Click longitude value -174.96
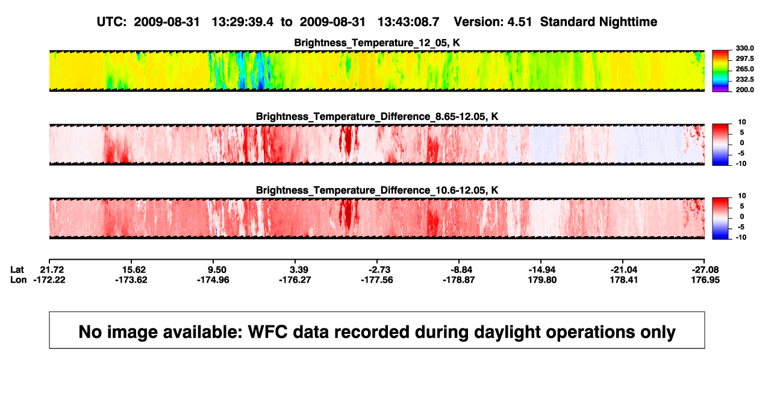Viewport: 783px width, 402px height. coord(214,280)
